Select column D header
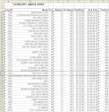Viewport: 109px width, 112px height. (58, 1)
